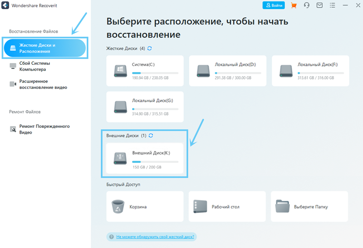This screenshot has height=248, width=363.
Task: Click the shopping cart icon
Action: (294, 5)
